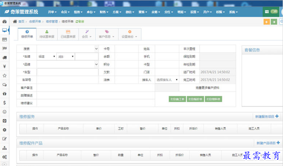Open the 闽B plate prefix dropdown
The width and height of the screenshot is (283, 166).
click(x=66, y=56)
